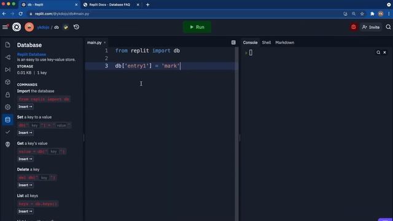Click the key placeholder in Set command
This screenshot has height=221, width=393.
[x=34, y=125]
